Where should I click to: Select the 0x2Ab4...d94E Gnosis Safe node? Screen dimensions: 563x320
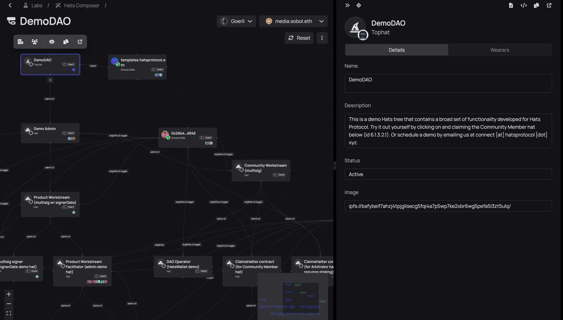point(188,137)
